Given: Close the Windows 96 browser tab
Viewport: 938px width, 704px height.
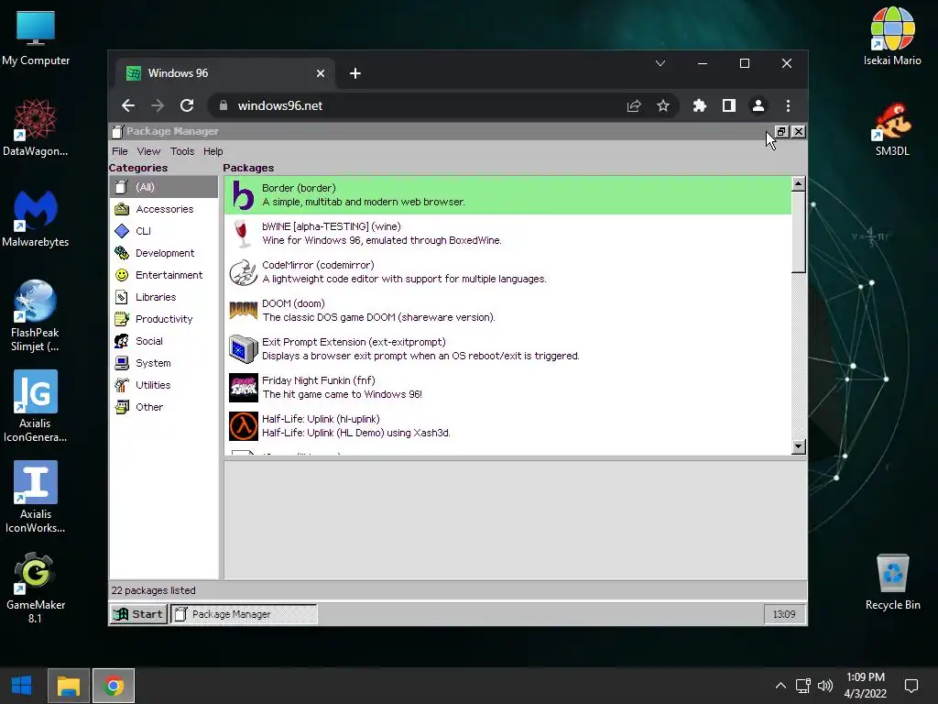Looking at the screenshot, I should point(321,73).
